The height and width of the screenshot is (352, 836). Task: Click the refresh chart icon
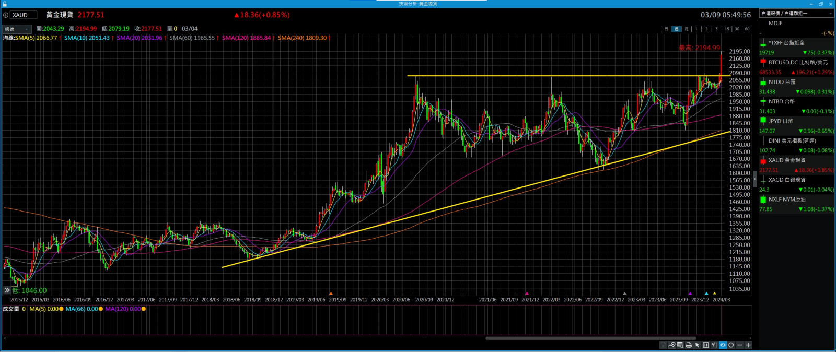click(731, 345)
